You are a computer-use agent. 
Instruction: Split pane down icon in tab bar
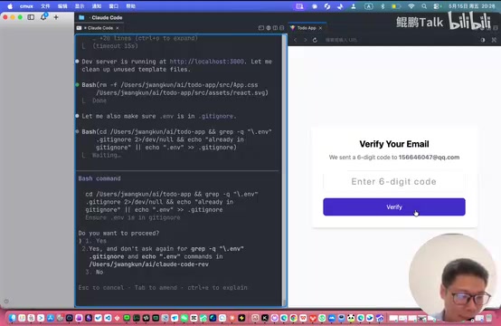(x=282, y=28)
